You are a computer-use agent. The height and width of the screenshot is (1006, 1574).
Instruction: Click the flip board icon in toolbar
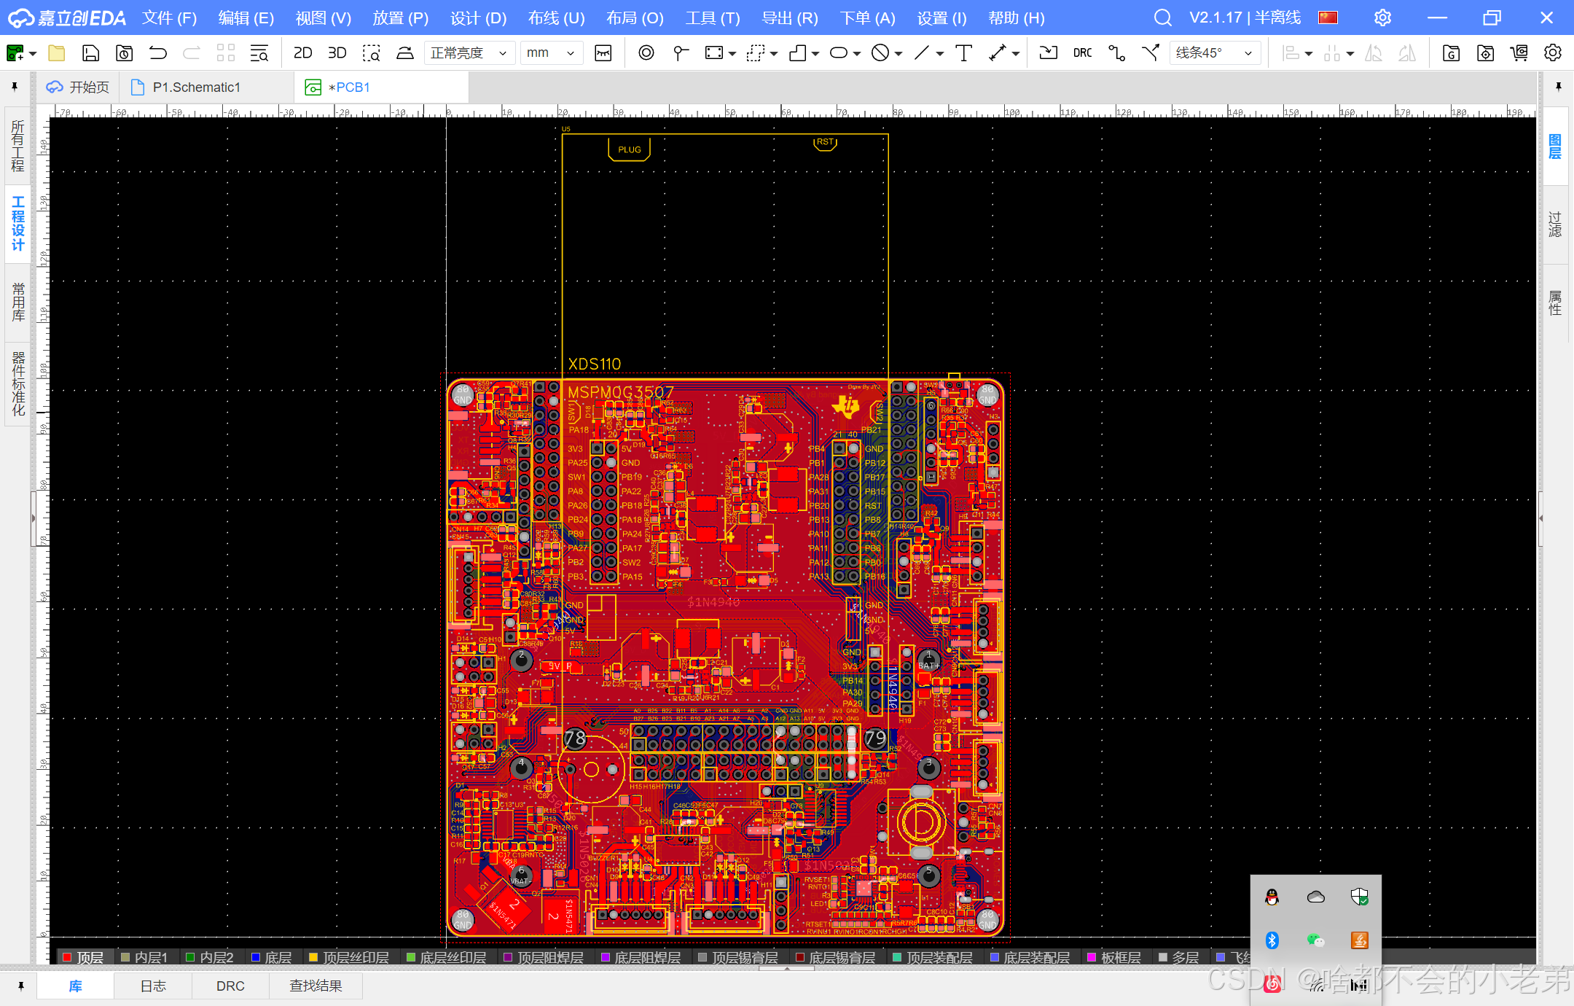(405, 52)
